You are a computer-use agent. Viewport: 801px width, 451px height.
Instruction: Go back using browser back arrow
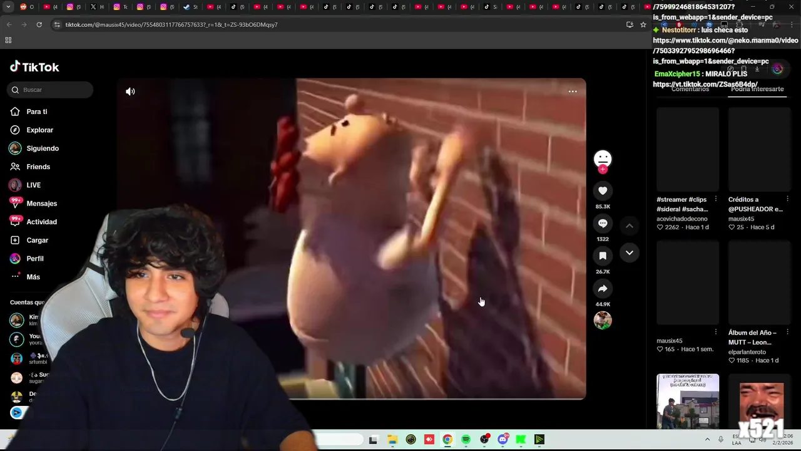pyautogui.click(x=9, y=24)
